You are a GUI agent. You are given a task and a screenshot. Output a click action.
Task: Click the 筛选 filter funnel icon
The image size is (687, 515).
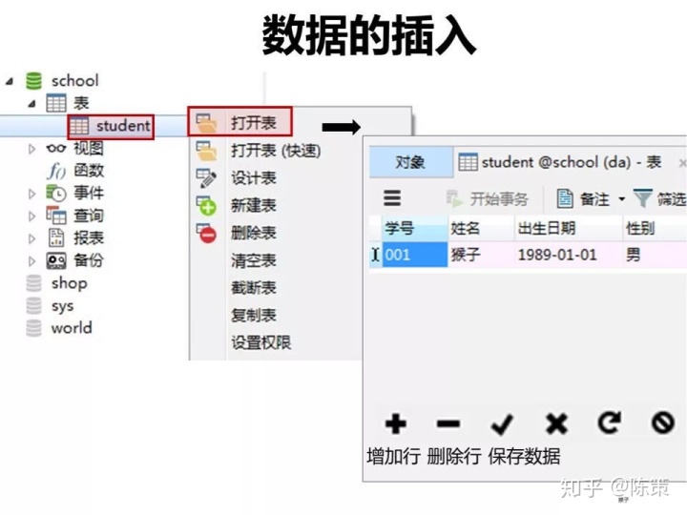tap(642, 198)
